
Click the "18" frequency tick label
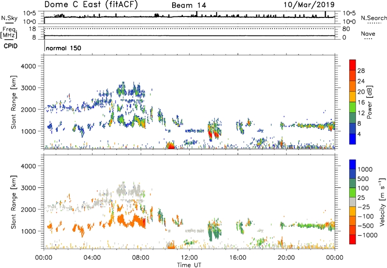coord(32,29)
